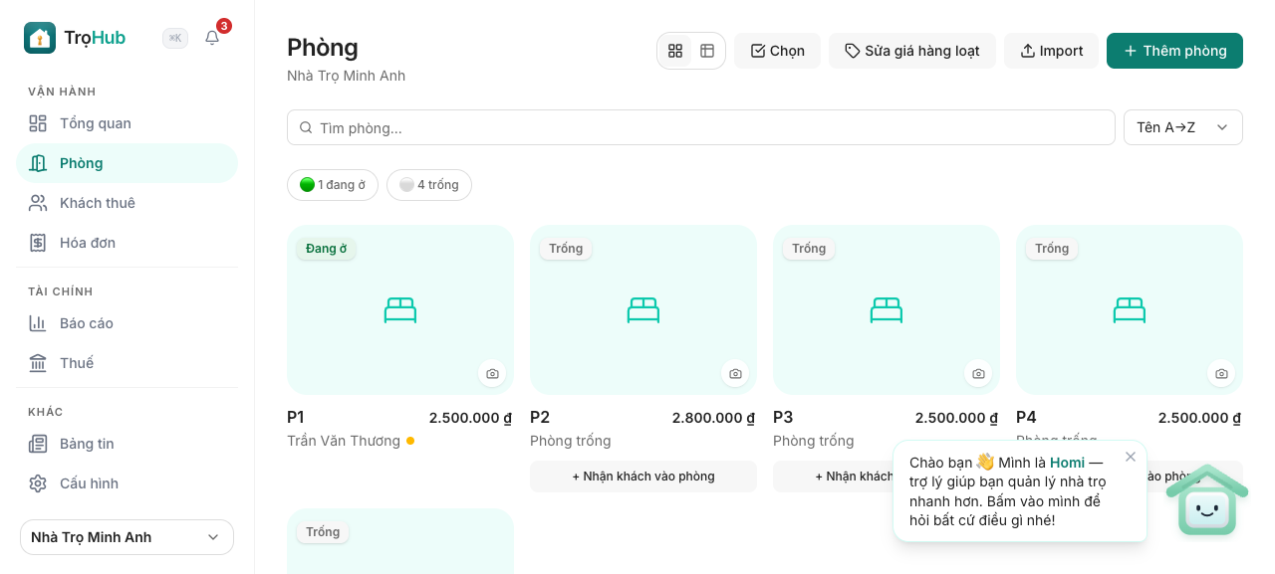The image size is (1275, 574).
Task: Go to Tổng quan overview
Action: tap(127, 123)
